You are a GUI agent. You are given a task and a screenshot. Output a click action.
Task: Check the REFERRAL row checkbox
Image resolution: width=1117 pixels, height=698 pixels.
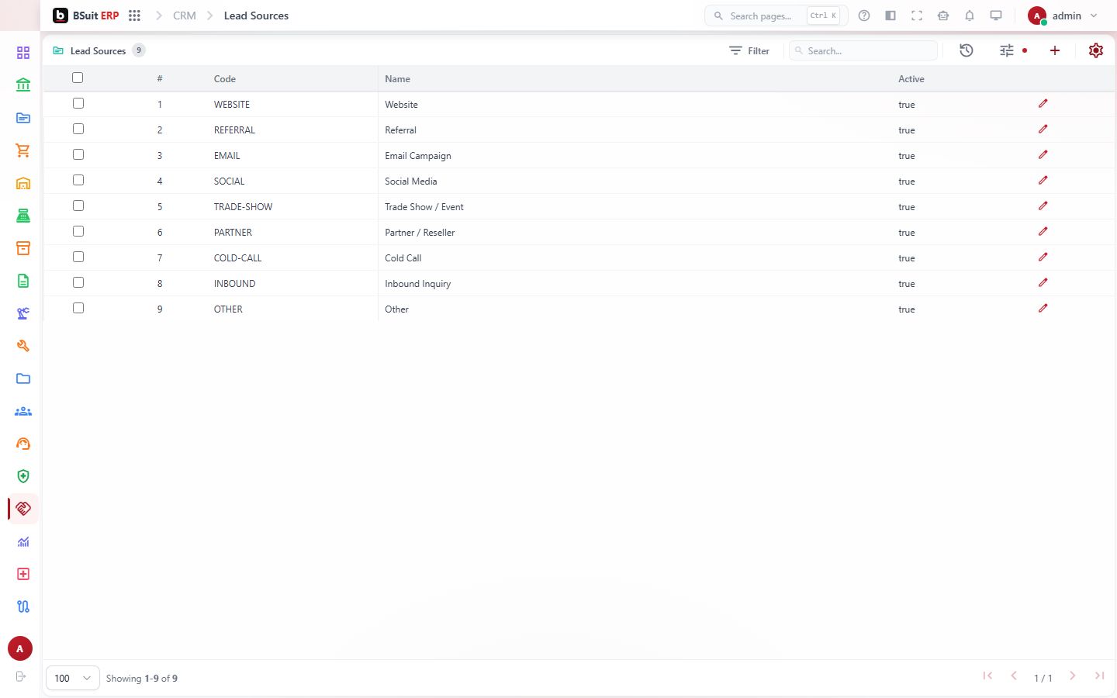click(x=78, y=129)
